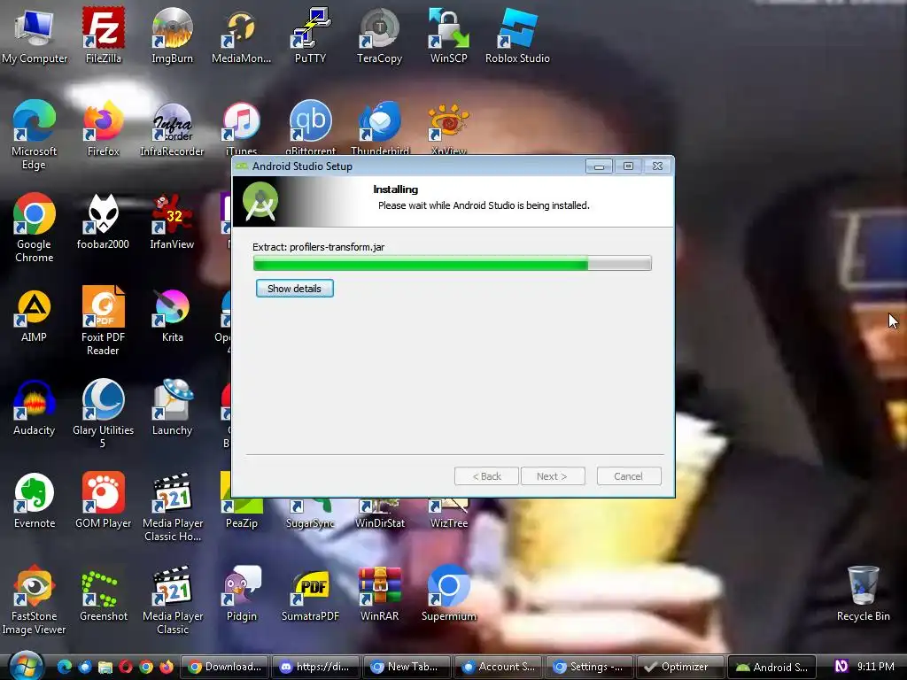Image resolution: width=907 pixels, height=680 pixels.
Task: Launch the Launchy desktop shortcut
Action: tap(172, 407)
